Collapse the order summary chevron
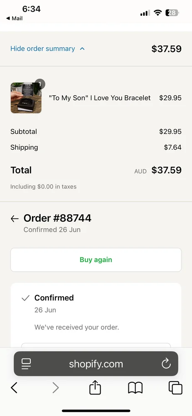 pyautogui.click(x=82, y=49)
